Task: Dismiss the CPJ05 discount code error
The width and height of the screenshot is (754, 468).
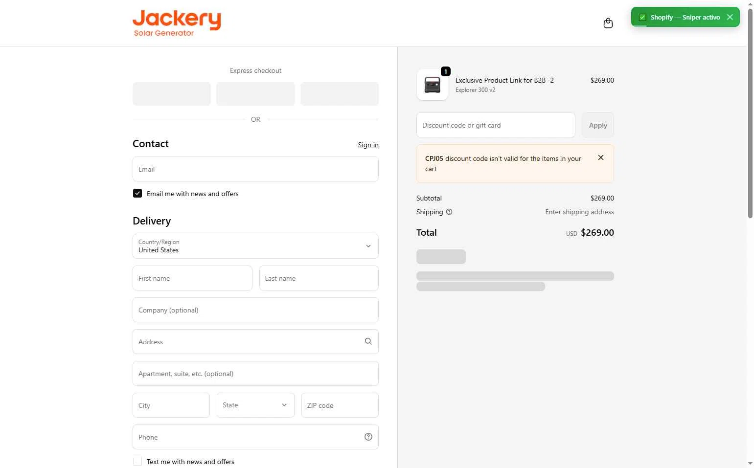Action: click(x=601, y=157)
